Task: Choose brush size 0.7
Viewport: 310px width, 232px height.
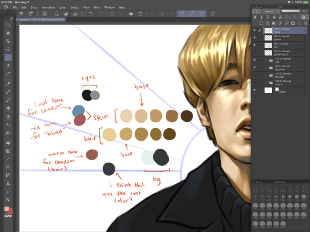Action: [255, 189]
